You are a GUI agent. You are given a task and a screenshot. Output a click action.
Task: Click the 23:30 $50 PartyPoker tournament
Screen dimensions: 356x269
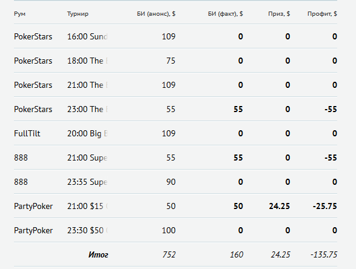point(87,230)
